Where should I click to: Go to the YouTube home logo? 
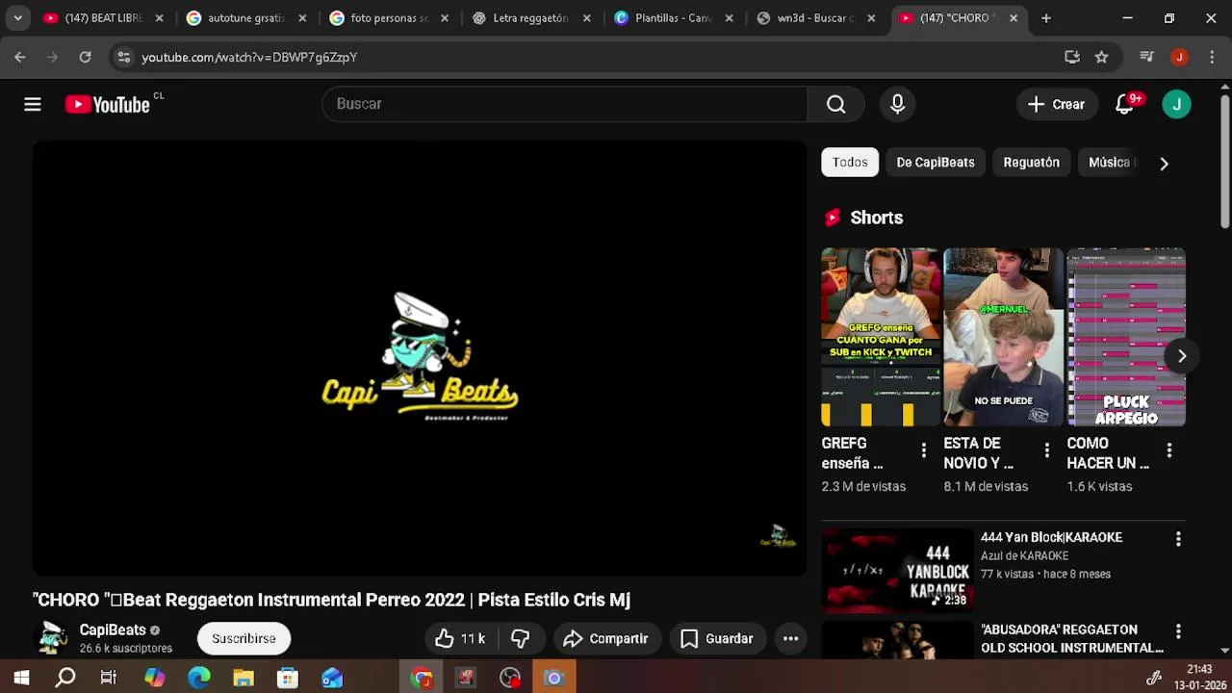click(x=108, y=104)
